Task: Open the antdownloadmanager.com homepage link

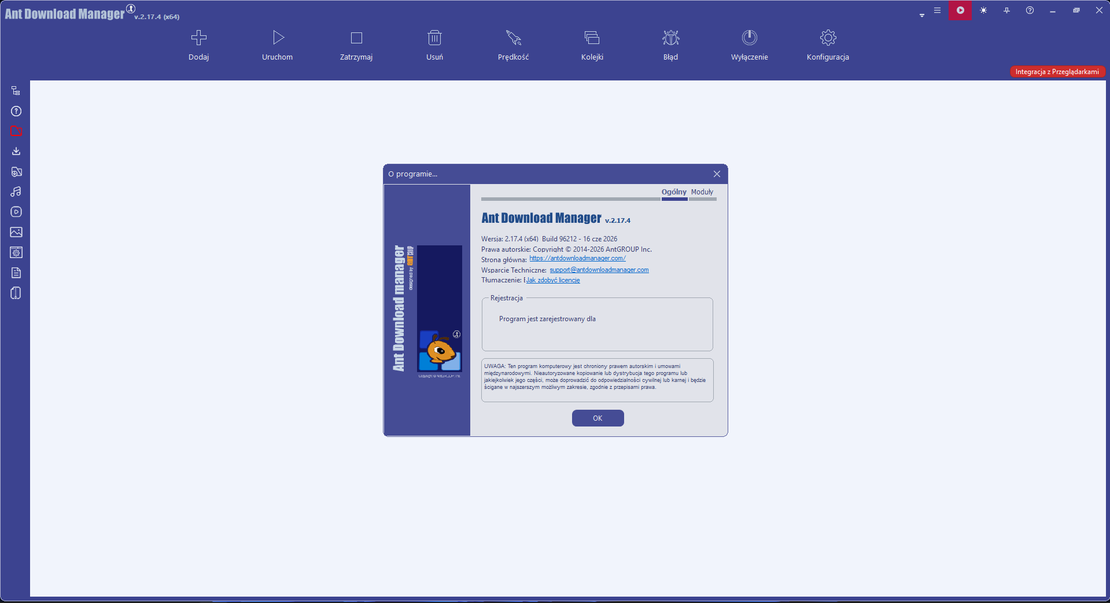Action: pos(577,259)
